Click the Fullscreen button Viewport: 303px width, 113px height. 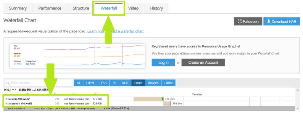(x=248, y=21)
